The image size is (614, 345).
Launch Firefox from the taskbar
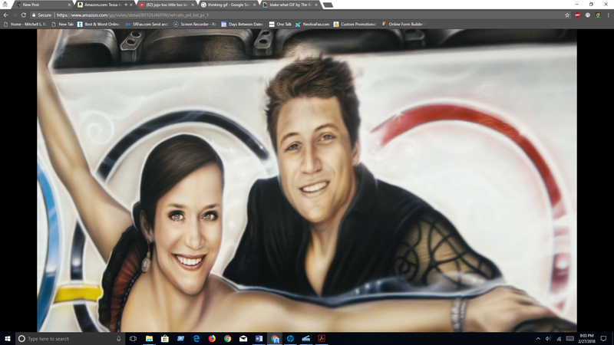click(x=212, y=338)
